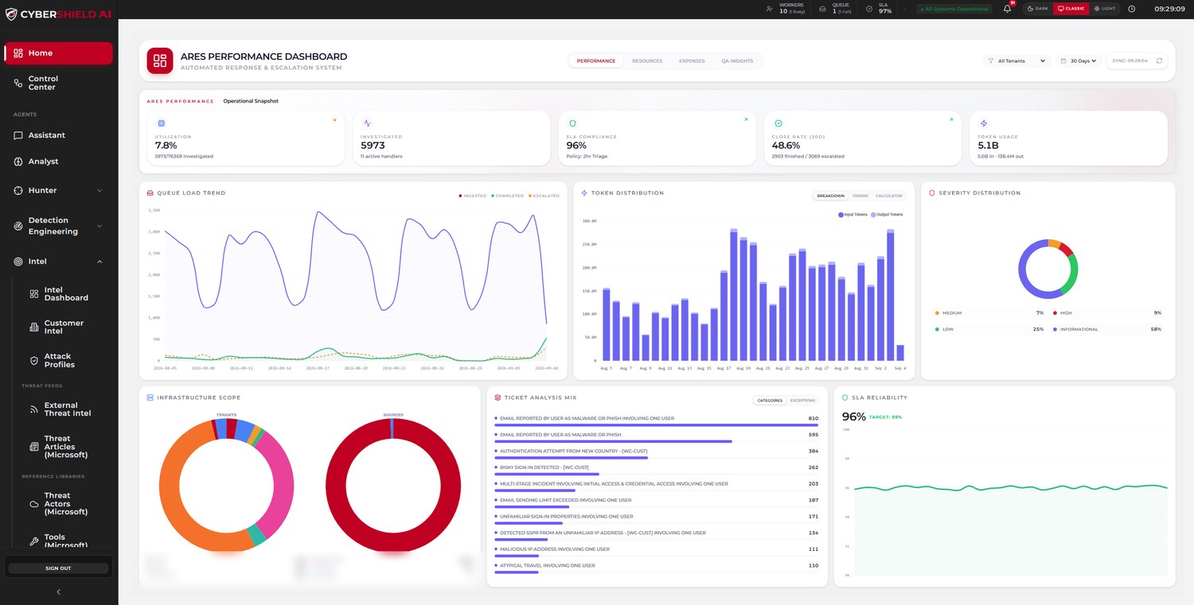Toggle the Ingested legend in Queue Load
The width and height of the screenshot is (1194, 605).
(473, 196)
